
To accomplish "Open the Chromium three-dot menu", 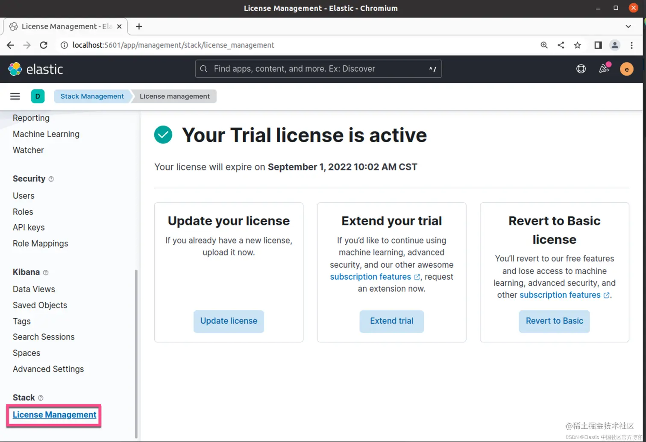I will tap(631, 45).
